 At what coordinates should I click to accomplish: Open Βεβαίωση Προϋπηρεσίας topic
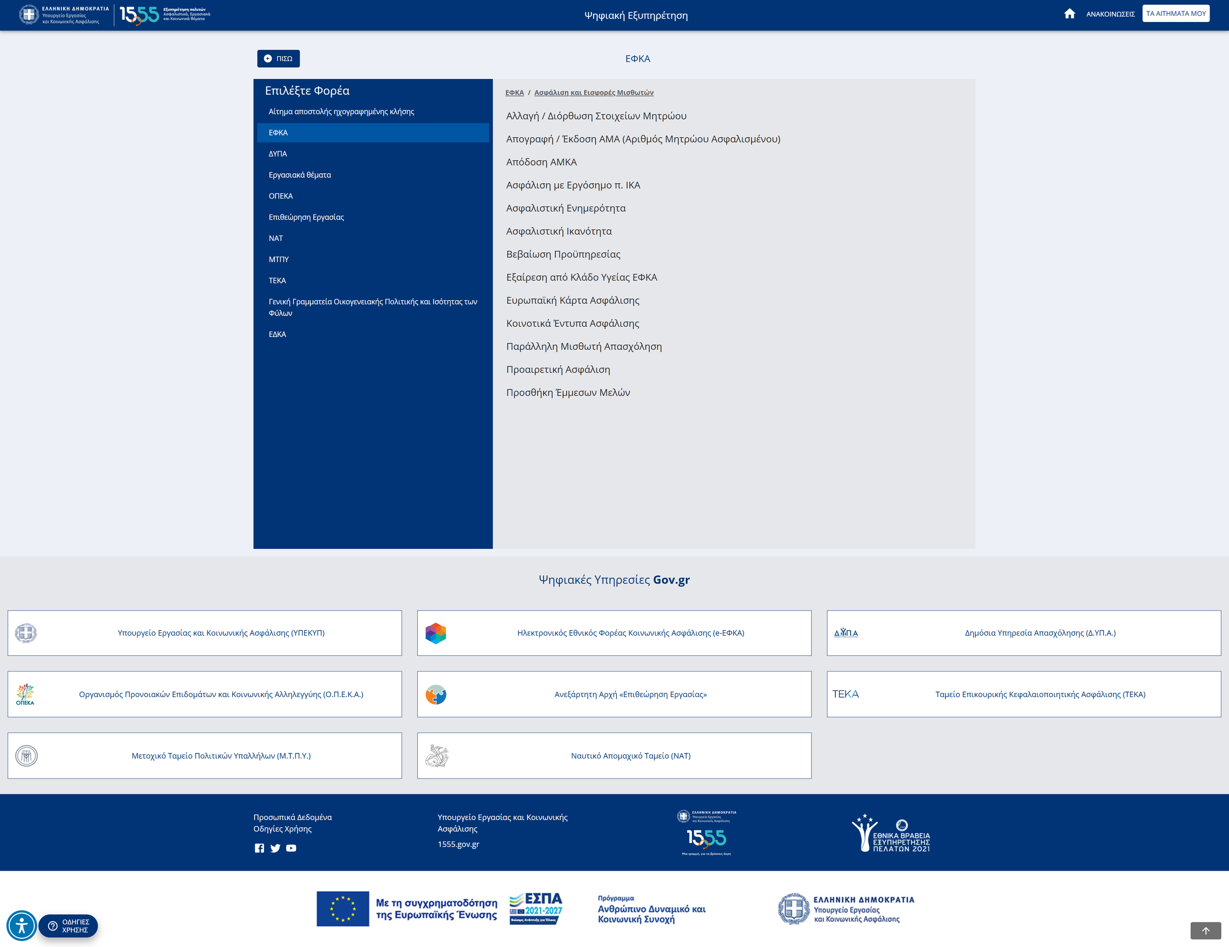563,255
